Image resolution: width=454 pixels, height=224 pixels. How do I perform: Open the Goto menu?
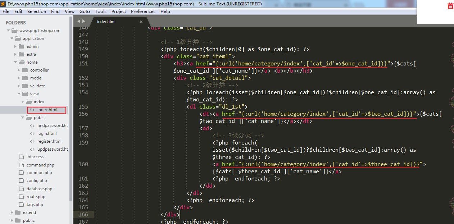point(85,12)
